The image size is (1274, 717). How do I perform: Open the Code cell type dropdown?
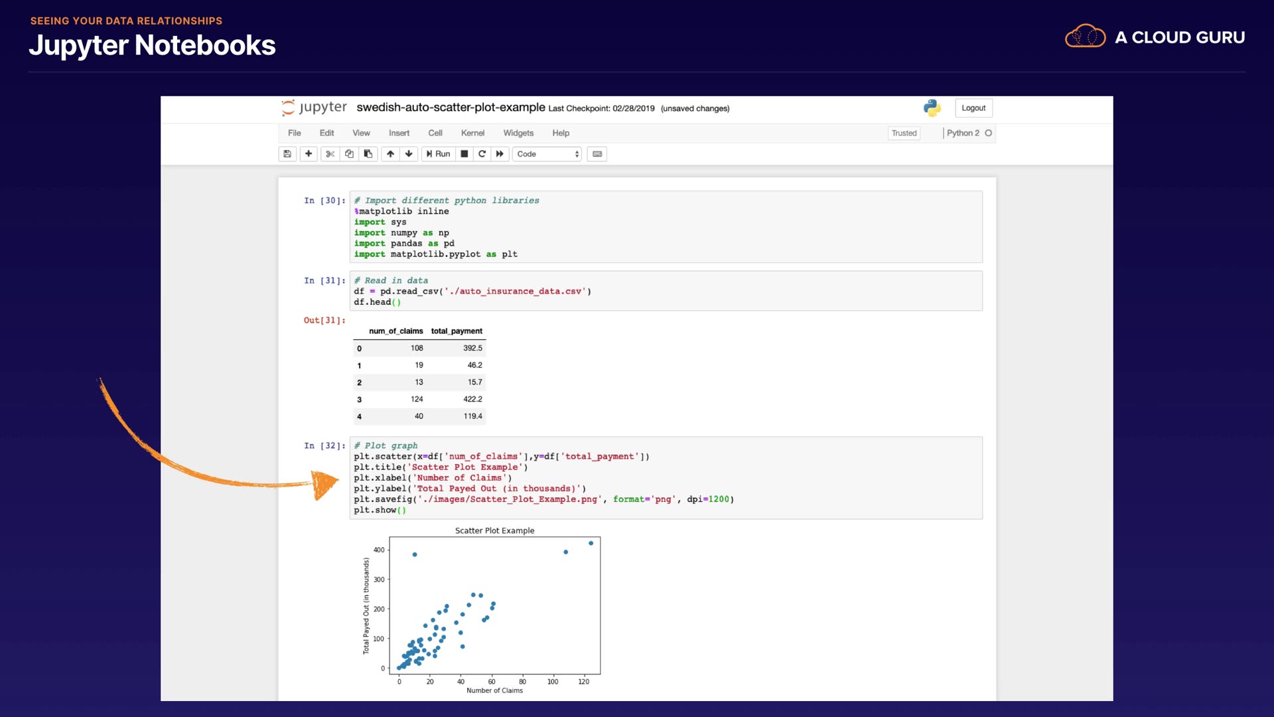point(547,154)
